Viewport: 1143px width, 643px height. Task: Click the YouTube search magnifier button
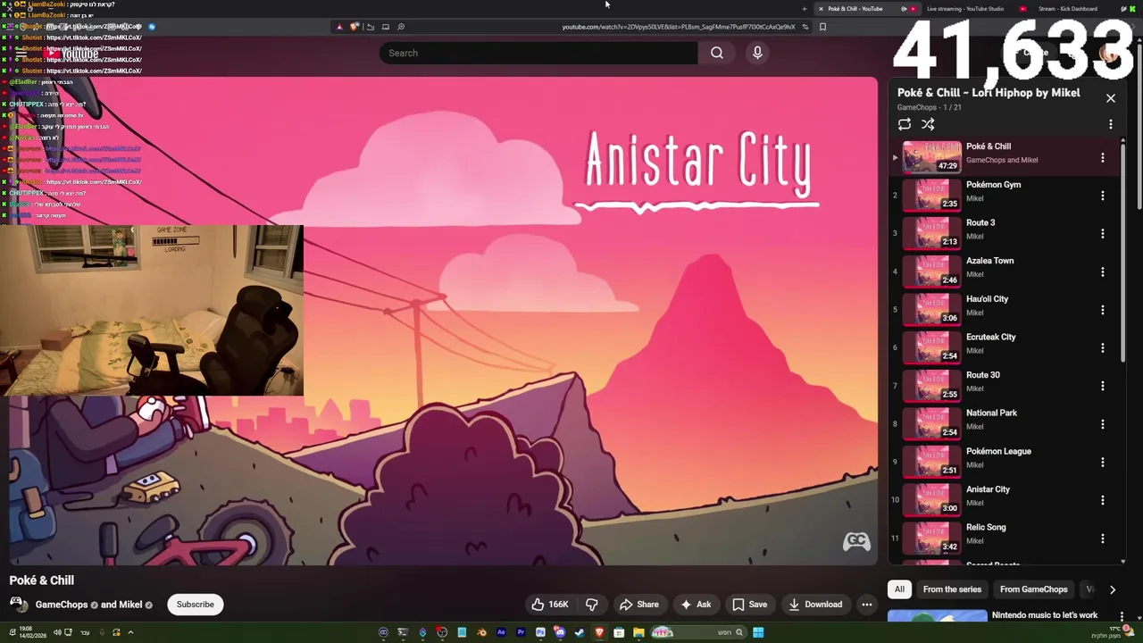716,53
